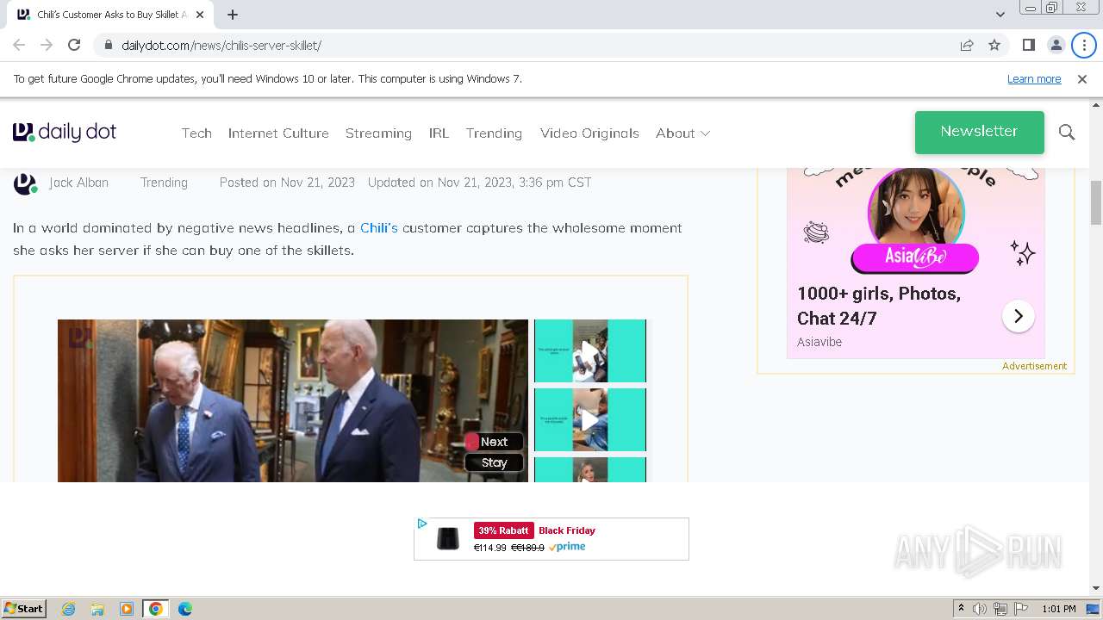The height and width of the screenshot is (620, 1103).
Task: Expand the tab search chevron
Action: click(x=1000, y=15)
